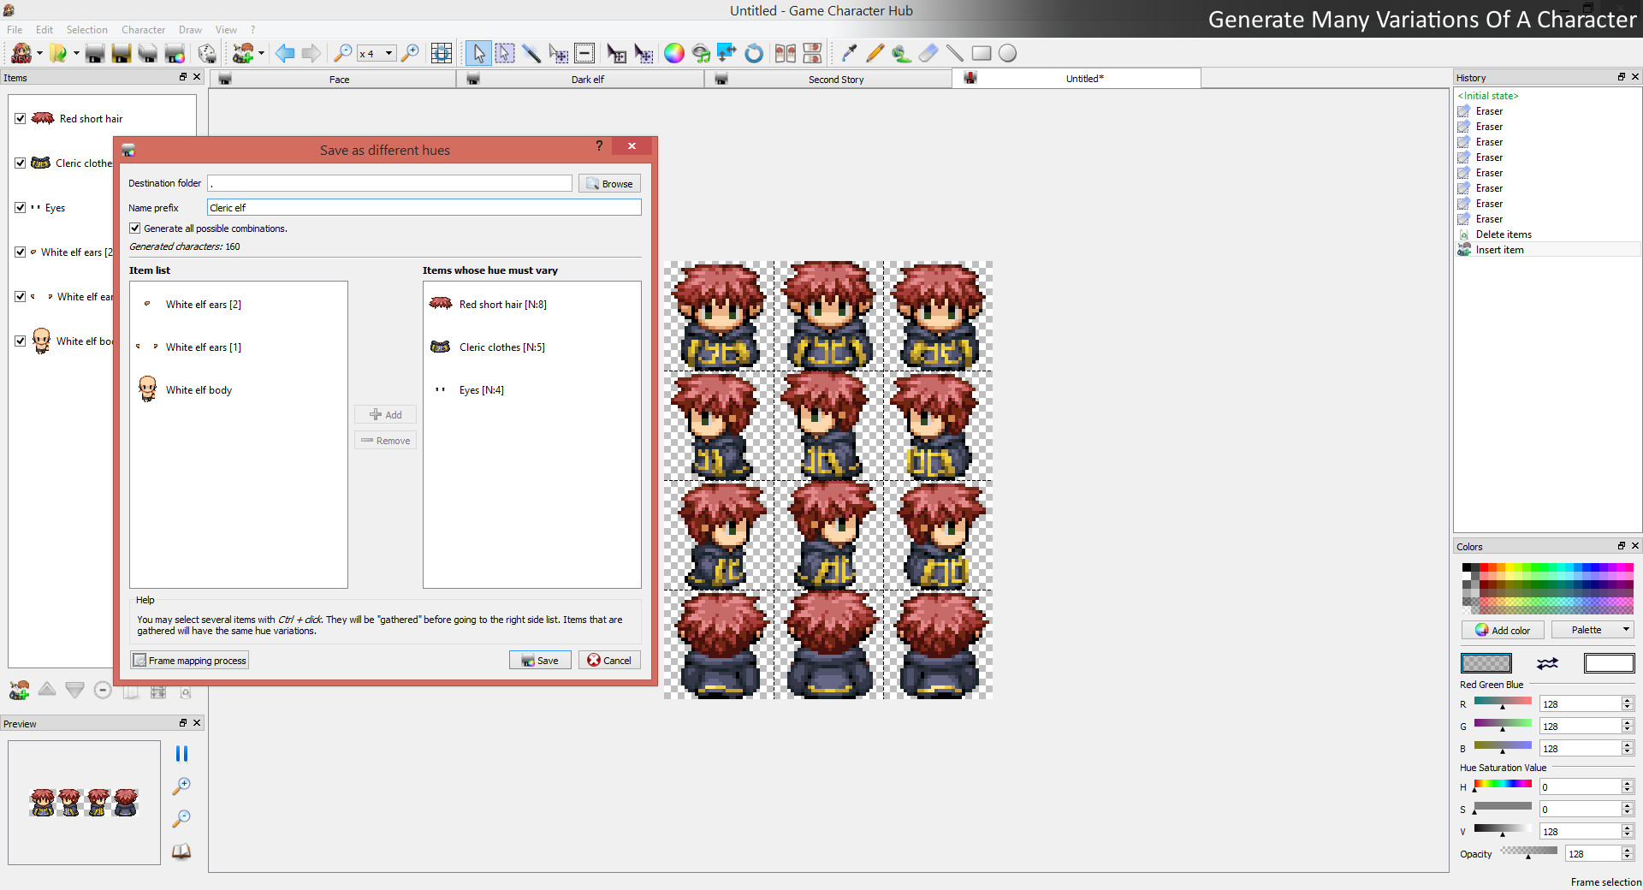Select the Pencil drawing tool

pyautogui.click(x=874, y=53)
